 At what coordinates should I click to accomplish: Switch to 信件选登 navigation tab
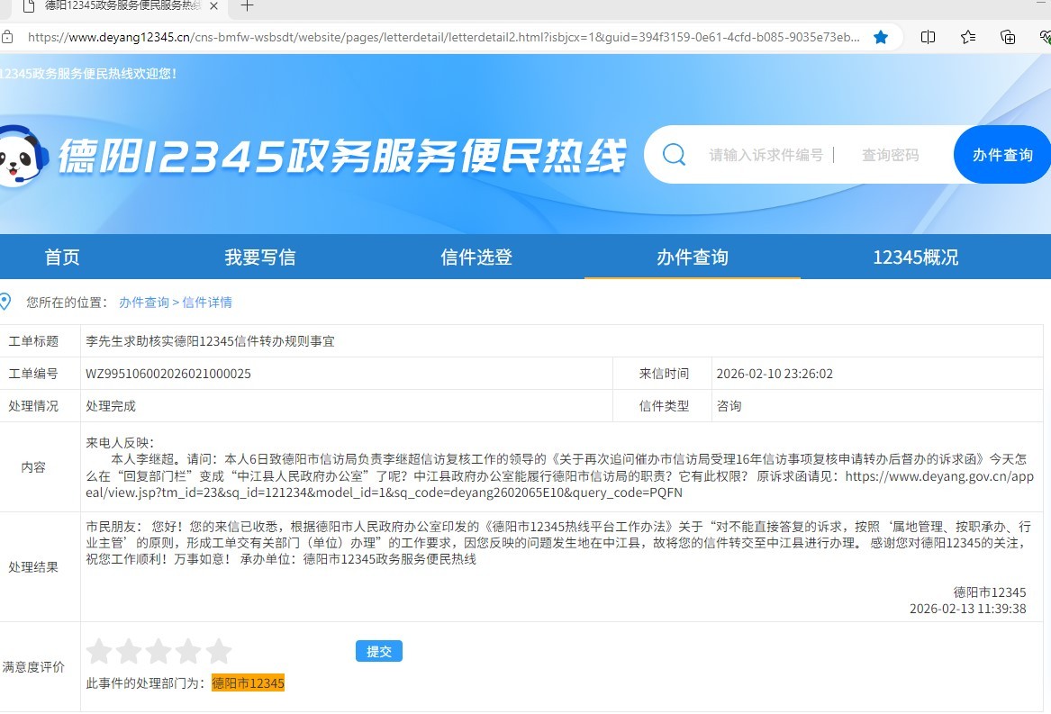coord(476,258)
